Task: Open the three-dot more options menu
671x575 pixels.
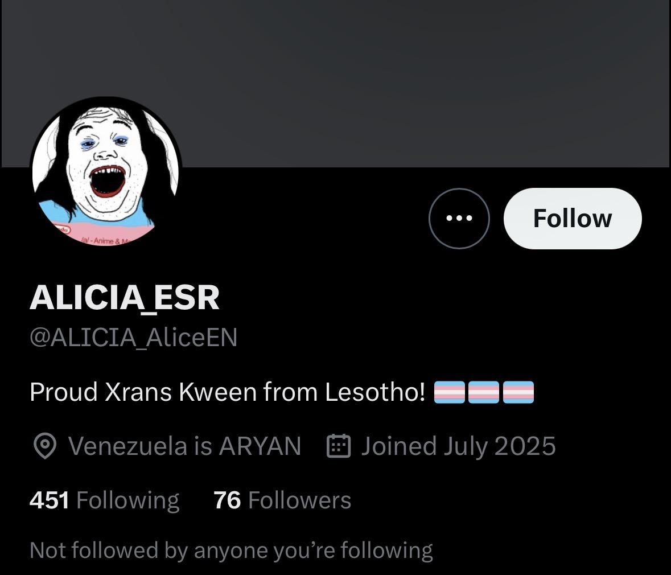Action: (x=459, y=219)
